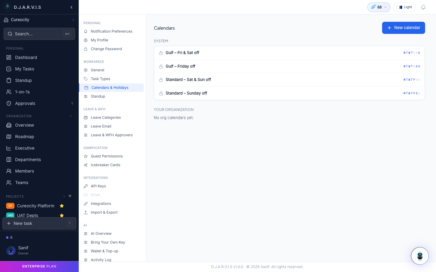The image size is (436, 272).
Task: Click lock icon on Gulf – Friday off
Action: click(x=161, y=66)
